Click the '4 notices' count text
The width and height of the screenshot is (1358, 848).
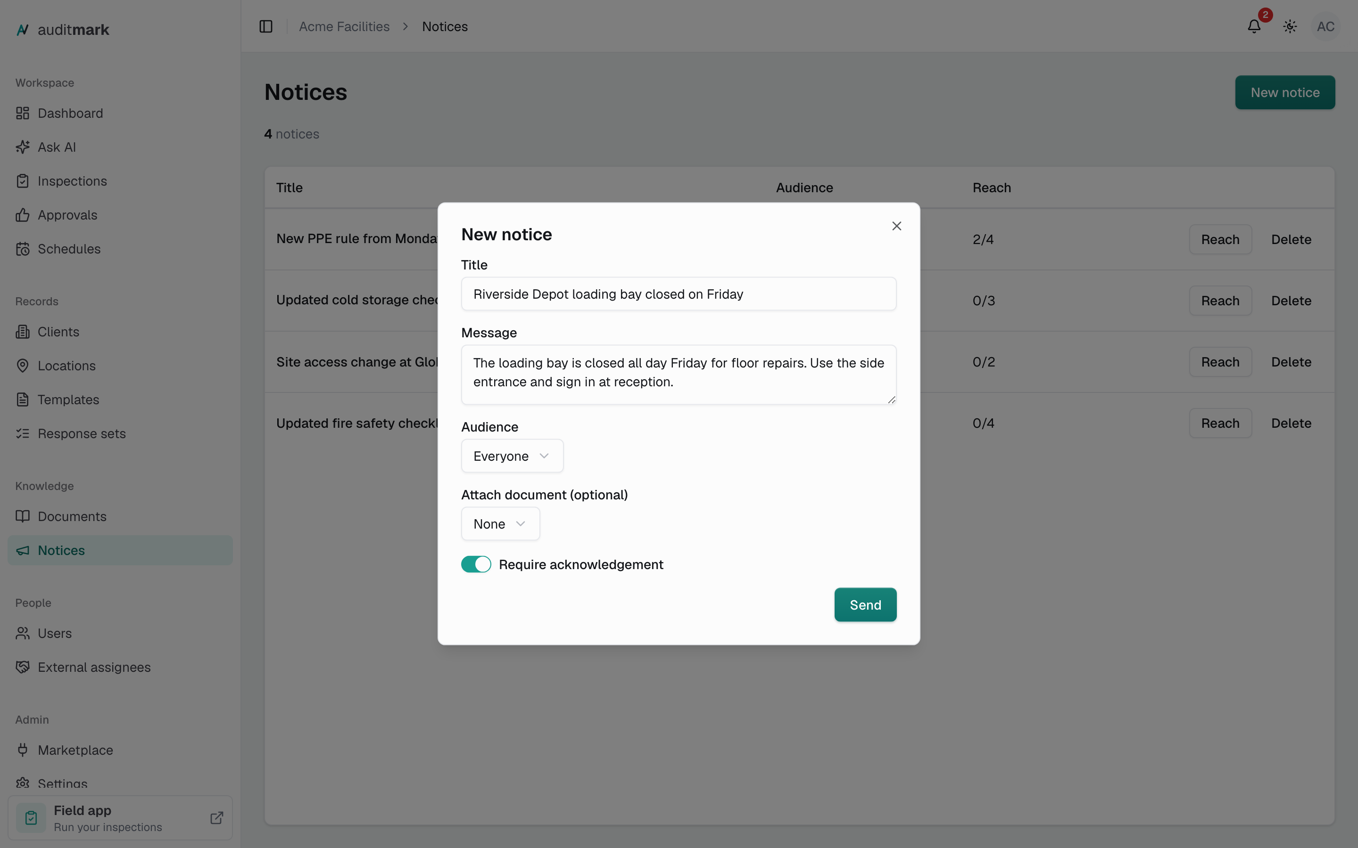pyautogui.click(x=292, y=134)
